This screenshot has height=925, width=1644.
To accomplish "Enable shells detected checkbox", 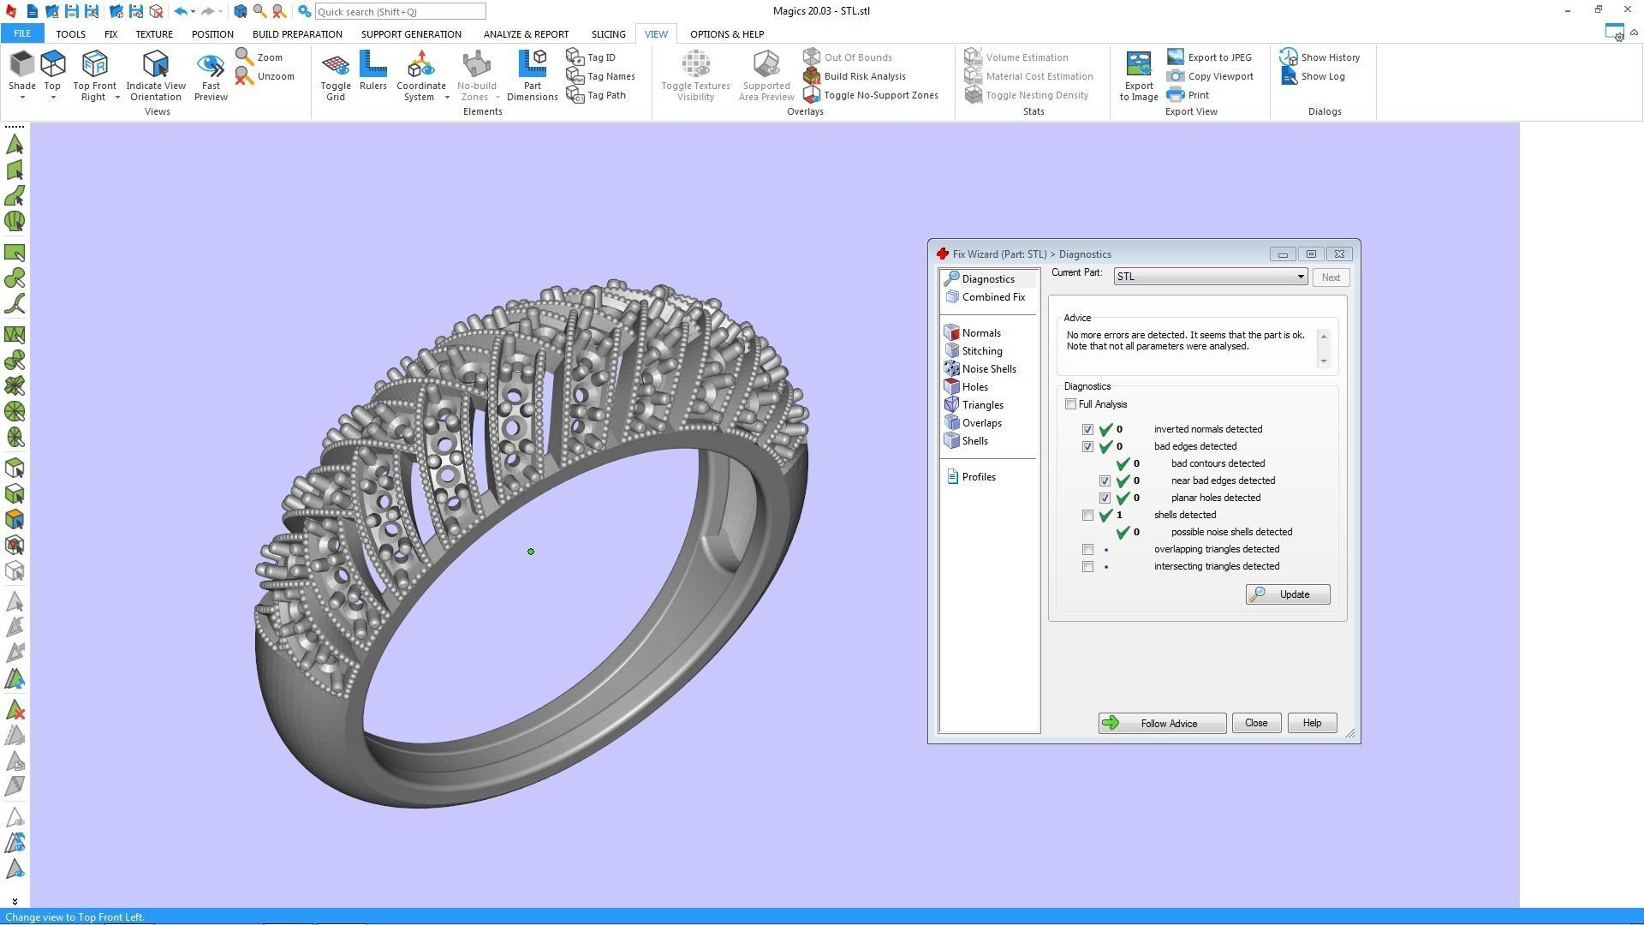I will pyautogui.click(x=1087, y=516).
